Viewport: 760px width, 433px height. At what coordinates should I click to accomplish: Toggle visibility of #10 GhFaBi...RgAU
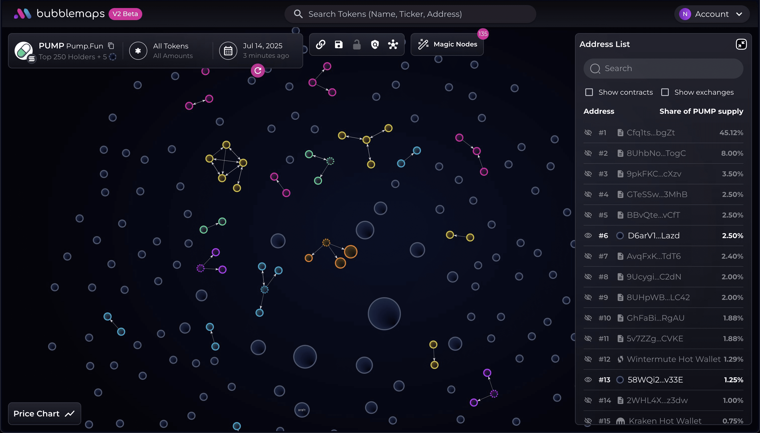click(588, 318)
